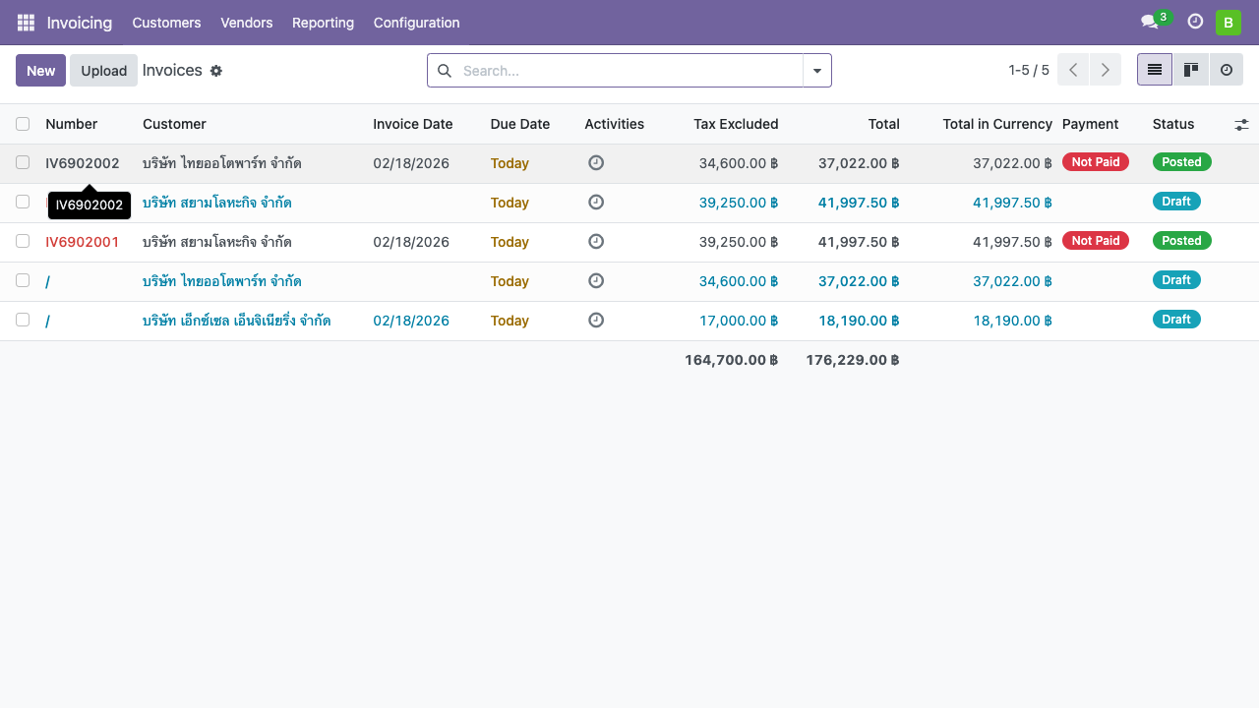Open the apps grid menu icon
The height and width of the screenshot is (708, 1259).
[x=26, y=23]
